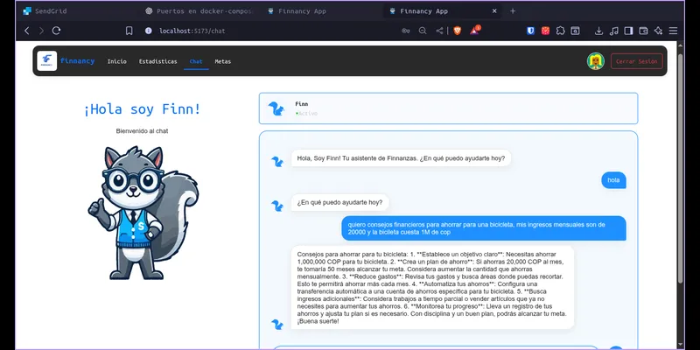Open the downloads icon
Image resolution: width=700 pixels, height=350 pixels.
599,31
